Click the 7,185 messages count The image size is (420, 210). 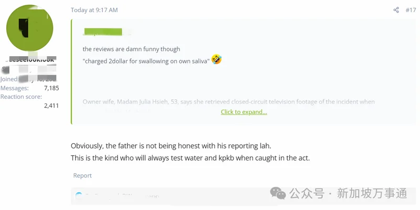51,88
